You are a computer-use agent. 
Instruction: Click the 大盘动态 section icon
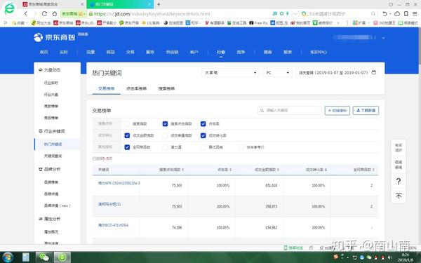coord(41,69)
